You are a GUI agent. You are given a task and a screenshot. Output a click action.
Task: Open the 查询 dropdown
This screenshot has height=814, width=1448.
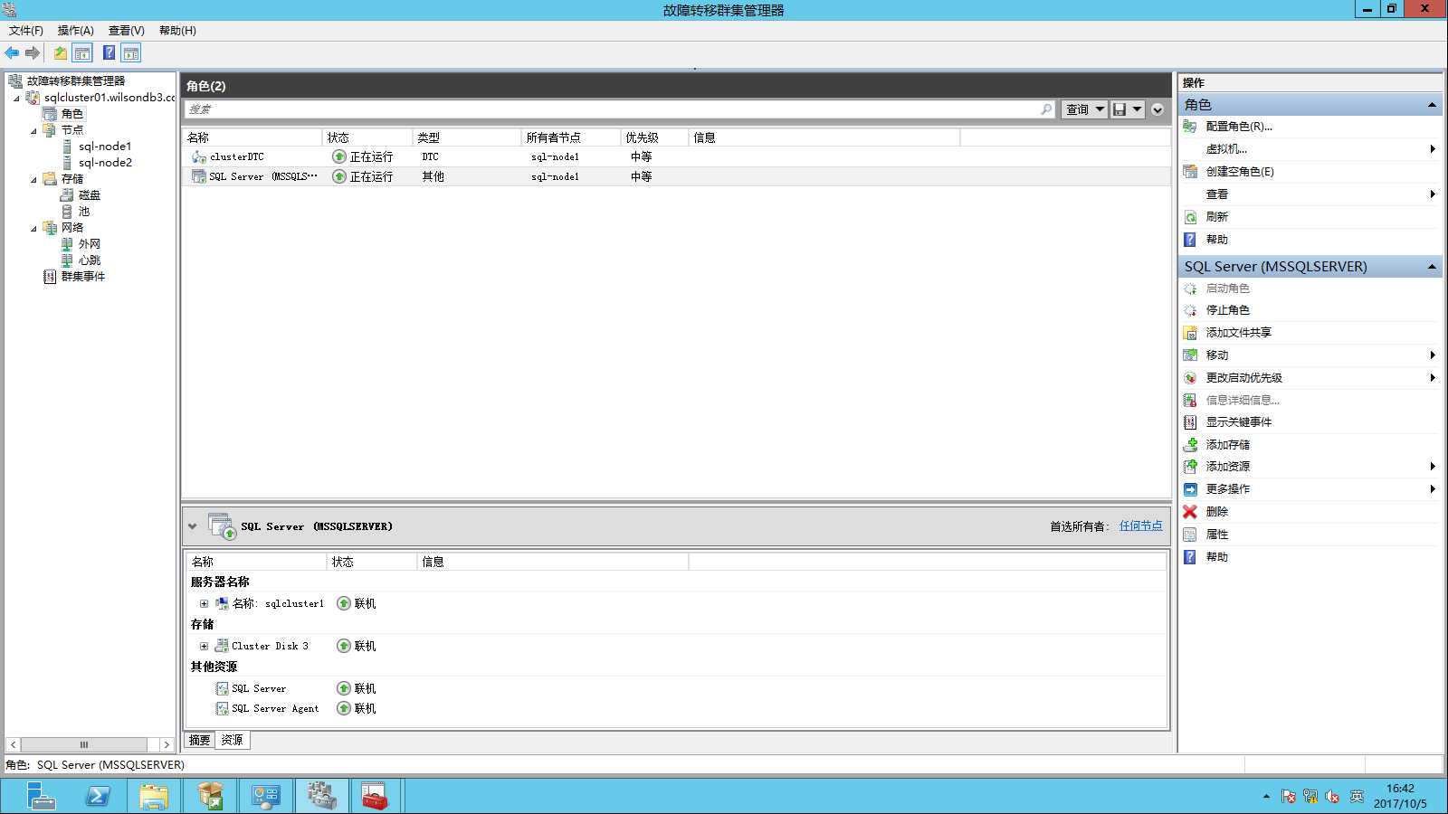pyautogui.click(x=1084, y=109)
